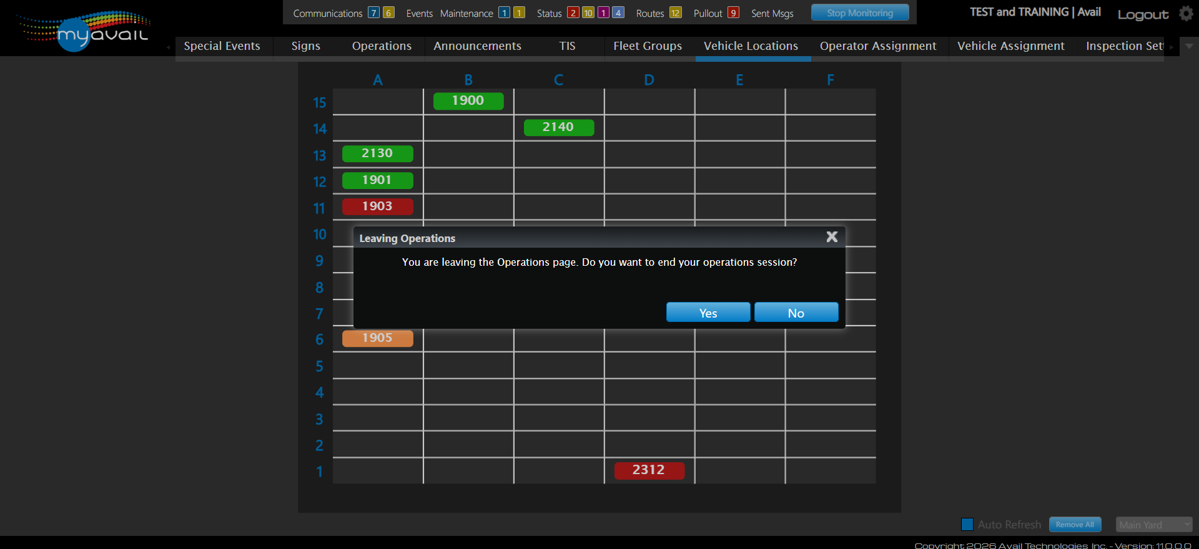Click the blue Communications badge showing 7
The width and height of the screenshot is (1199, 549).
pyautogui.click(x=373, y=13)
